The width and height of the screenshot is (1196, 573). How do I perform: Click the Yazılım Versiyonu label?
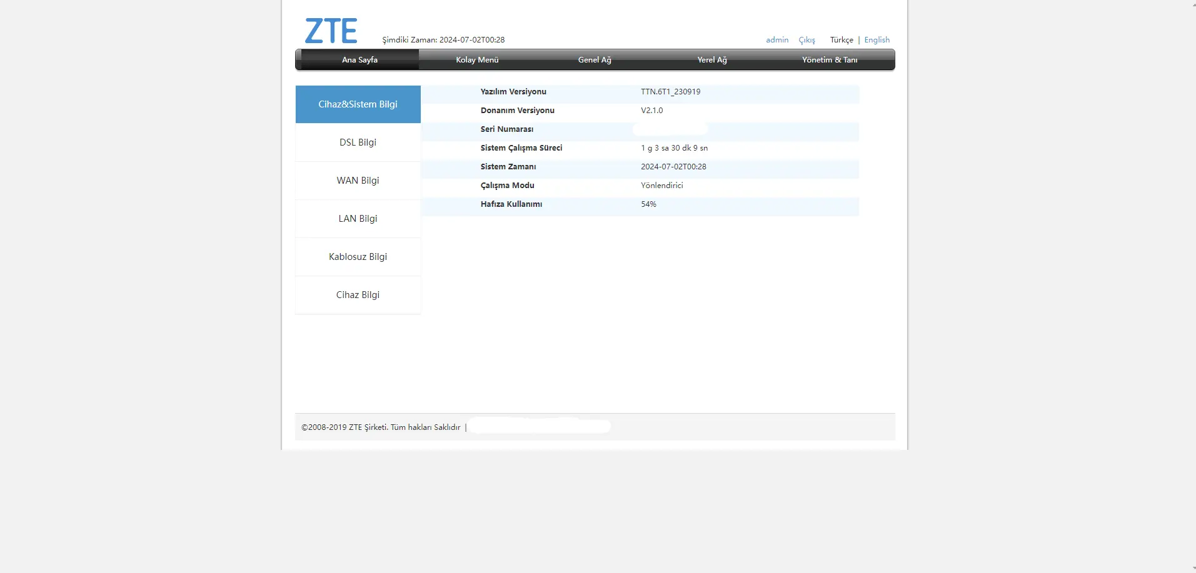(x=513, y=92)
